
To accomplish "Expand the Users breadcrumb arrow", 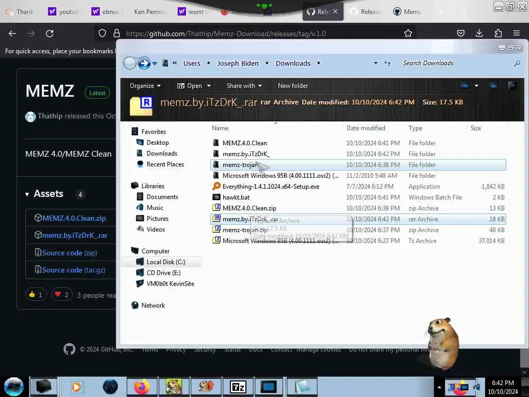I will (209, 63).
